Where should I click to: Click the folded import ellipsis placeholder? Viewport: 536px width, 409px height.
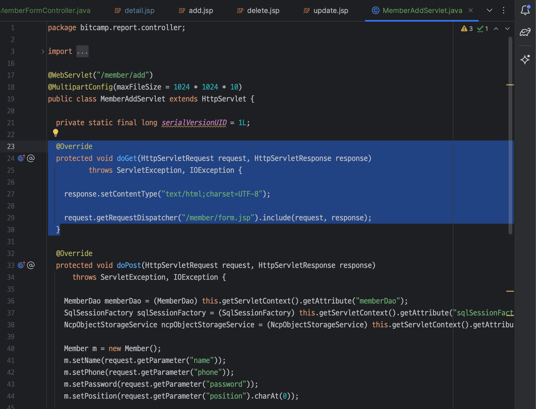point(82,52)
